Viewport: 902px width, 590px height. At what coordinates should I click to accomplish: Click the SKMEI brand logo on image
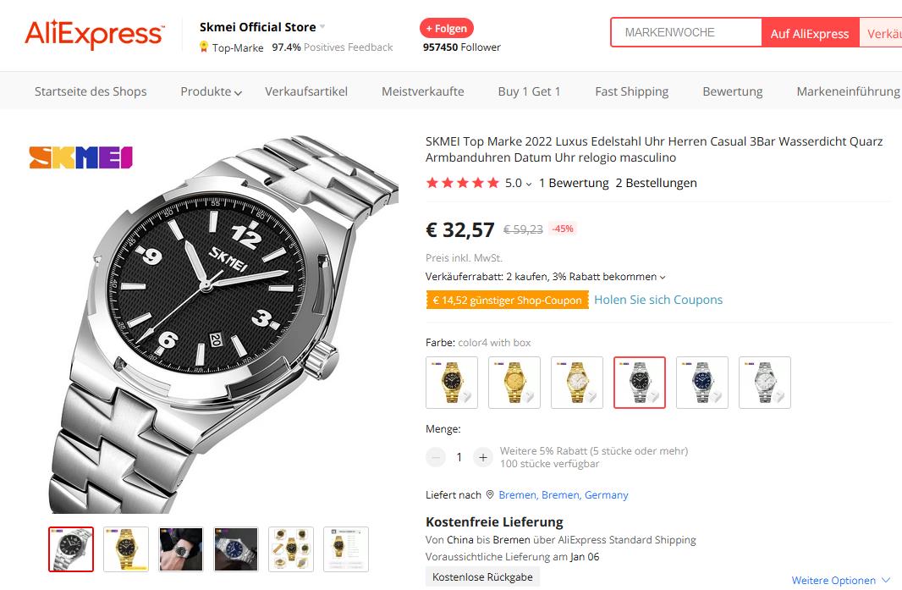[81, 157]
